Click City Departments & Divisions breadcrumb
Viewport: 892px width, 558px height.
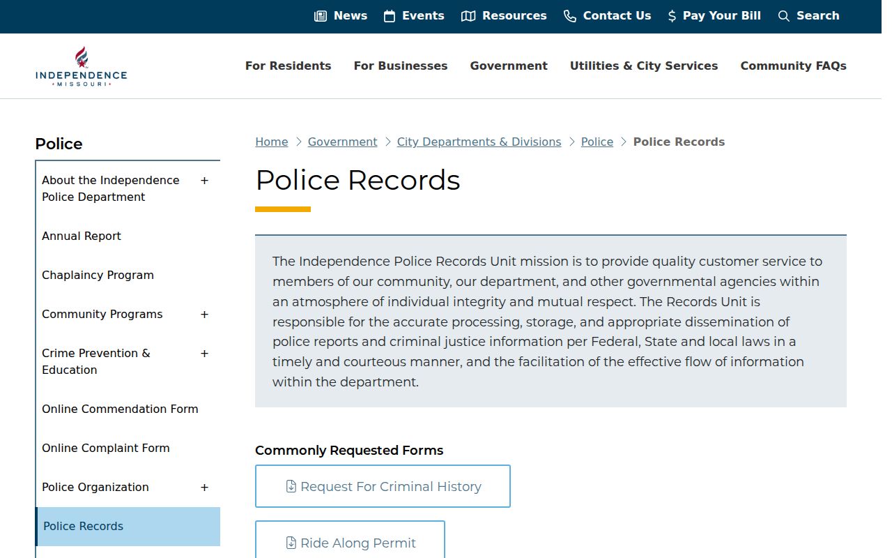[x=479, y=142]
